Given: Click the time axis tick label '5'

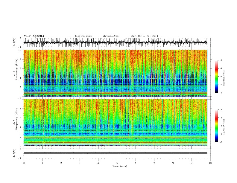Looking at the screenshot, I should click(117, 163).
